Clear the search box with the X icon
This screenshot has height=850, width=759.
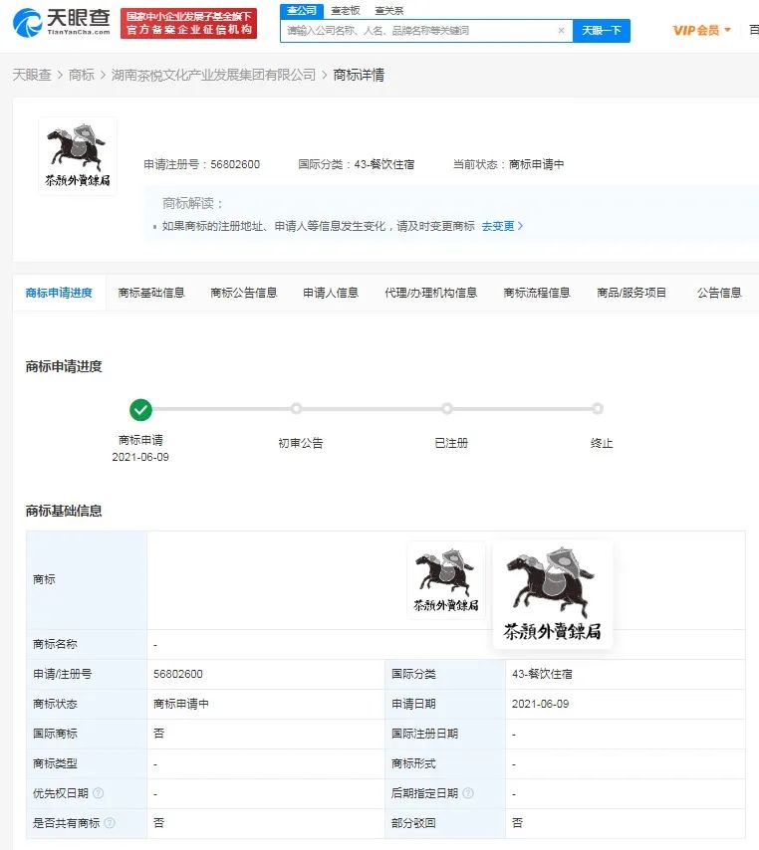point(561,31)
